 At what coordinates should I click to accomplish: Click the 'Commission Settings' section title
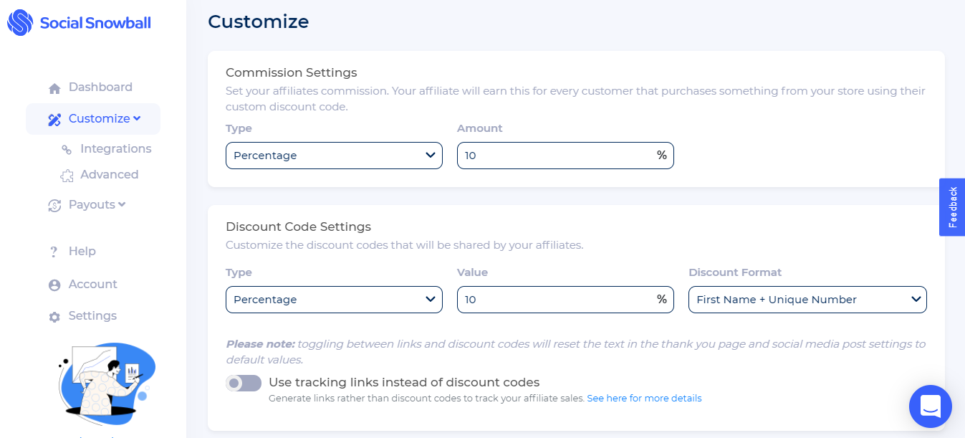pos(292,72)
